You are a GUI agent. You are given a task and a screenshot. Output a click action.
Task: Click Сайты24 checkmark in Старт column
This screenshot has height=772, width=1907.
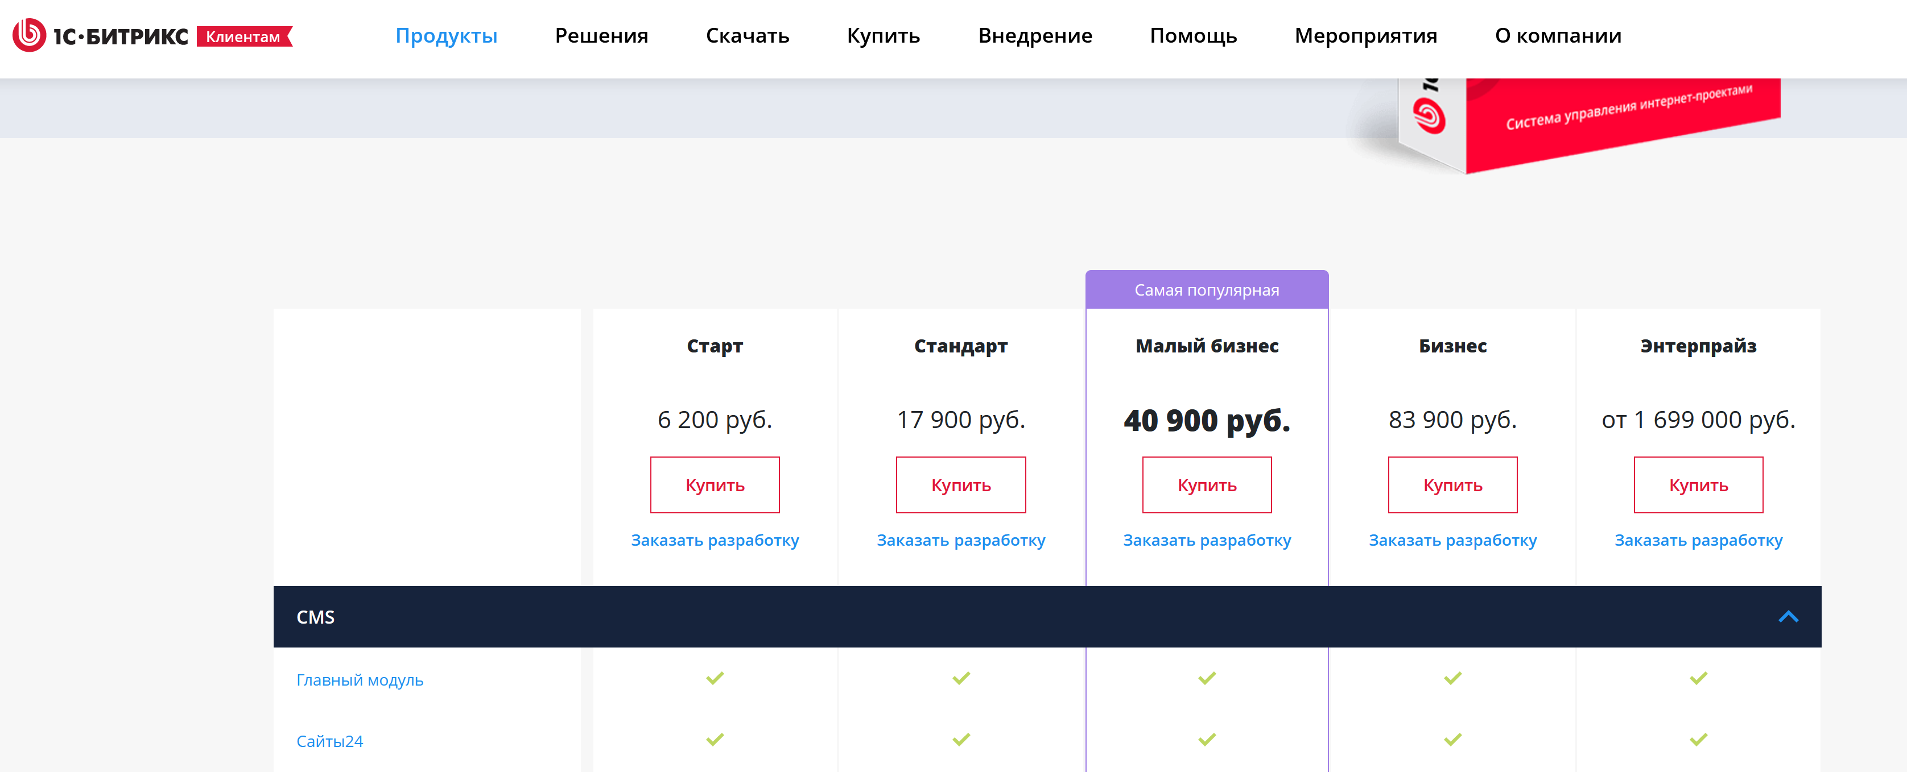(x=715, y=740)
